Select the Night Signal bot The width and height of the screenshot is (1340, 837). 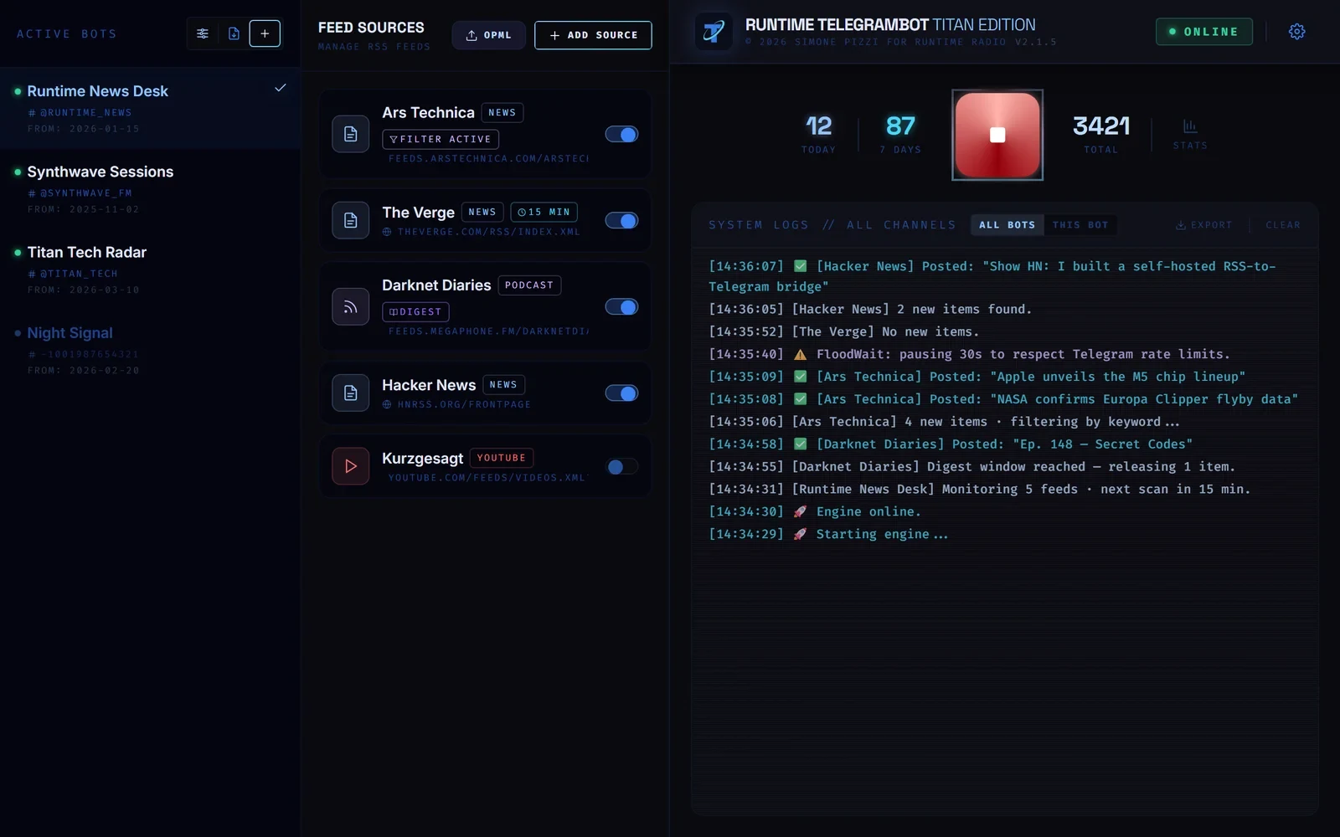pyautogui.click(x=151, y=350)
